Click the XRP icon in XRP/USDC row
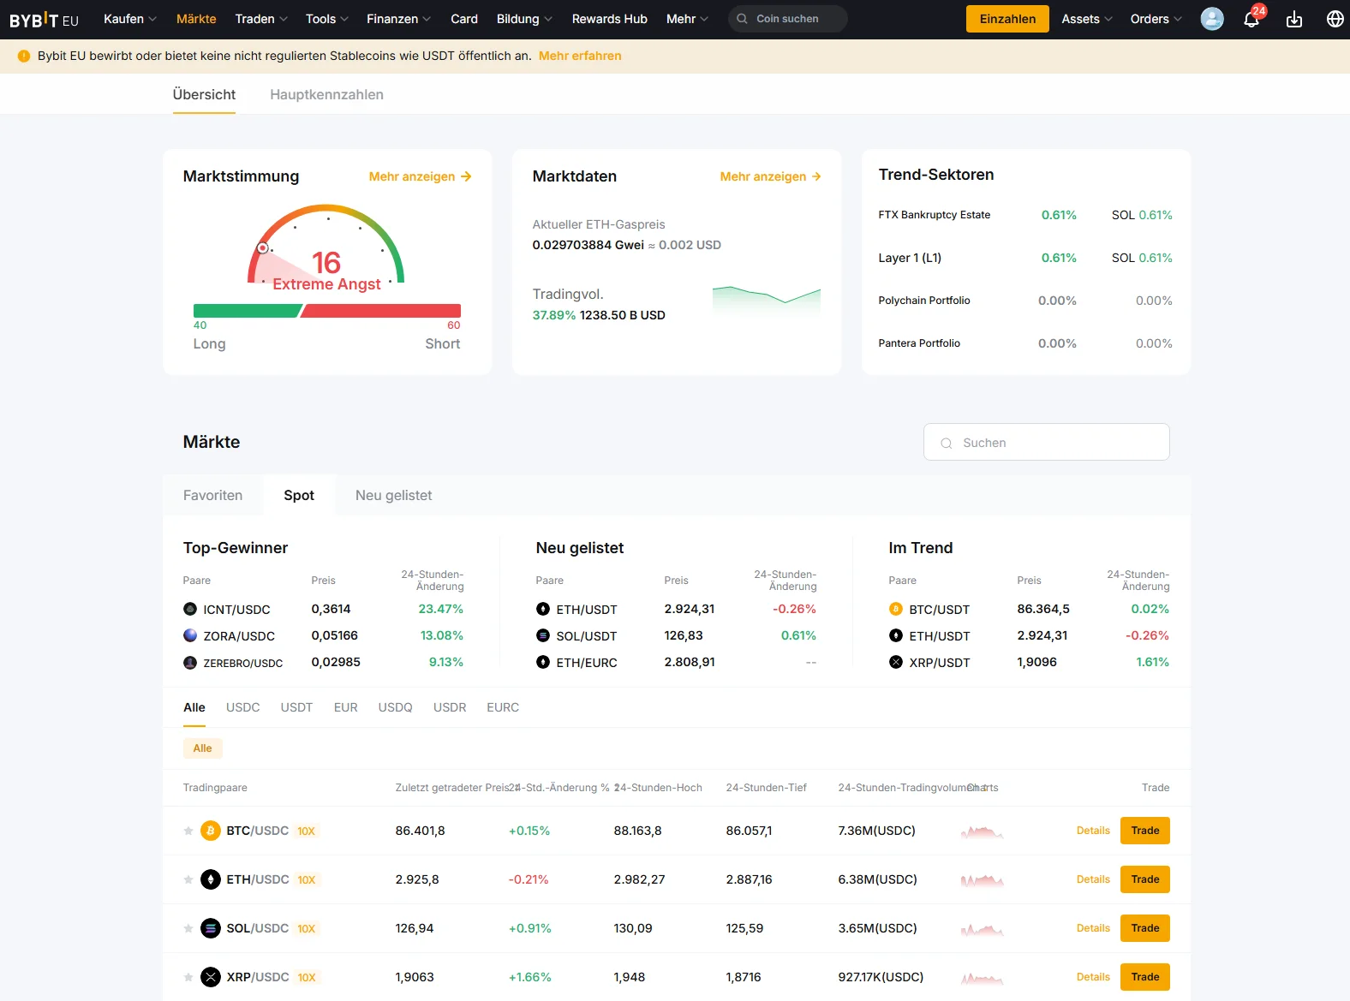Image resolution: width=1350 pixels, height=1001 pixels. [211, 977]
